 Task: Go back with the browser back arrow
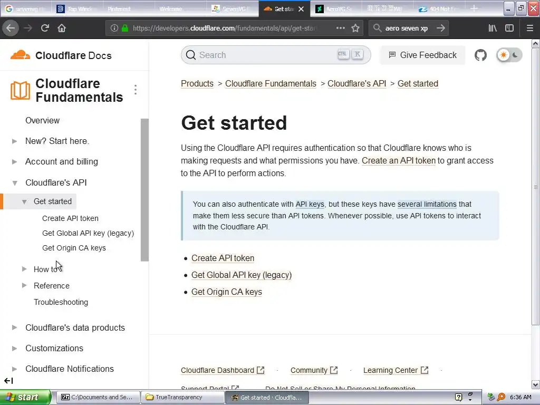11,28
